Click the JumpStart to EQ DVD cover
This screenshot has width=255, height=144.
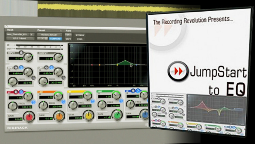click(200, 72)
